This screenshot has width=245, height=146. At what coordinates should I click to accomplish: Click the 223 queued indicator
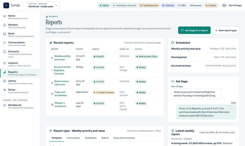click(x=195, y=5)
